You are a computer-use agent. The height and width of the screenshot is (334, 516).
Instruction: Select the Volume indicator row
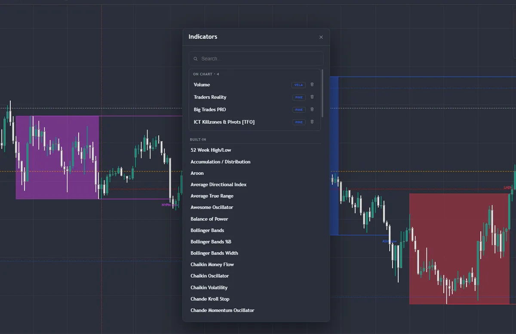(255, 85)
